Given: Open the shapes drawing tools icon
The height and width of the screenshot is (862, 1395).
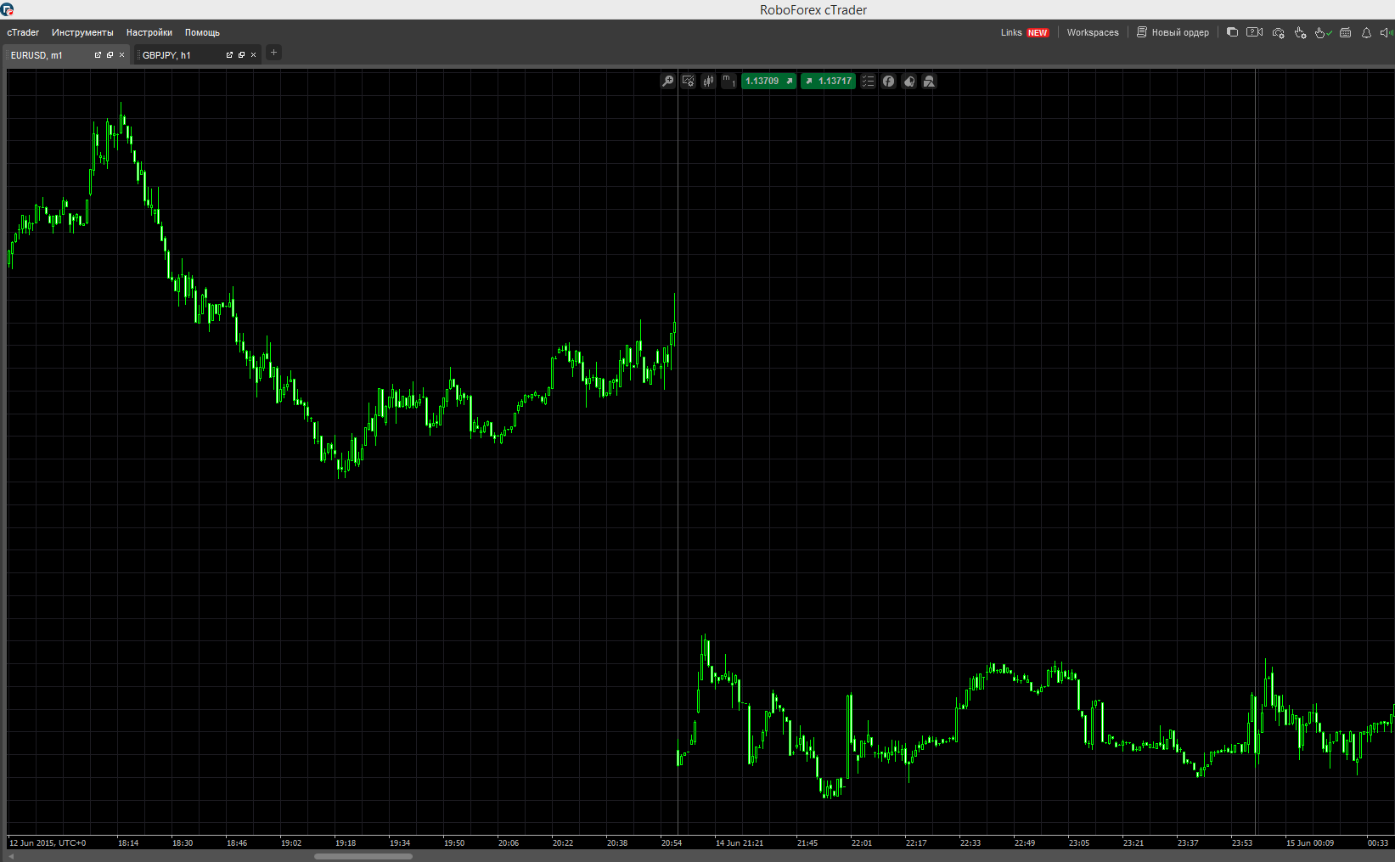Looking at the screenshot, I should [x=929, y=82].
